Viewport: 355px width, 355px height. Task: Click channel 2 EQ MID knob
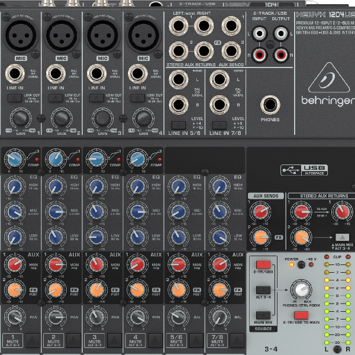click(x=56, y=212)
